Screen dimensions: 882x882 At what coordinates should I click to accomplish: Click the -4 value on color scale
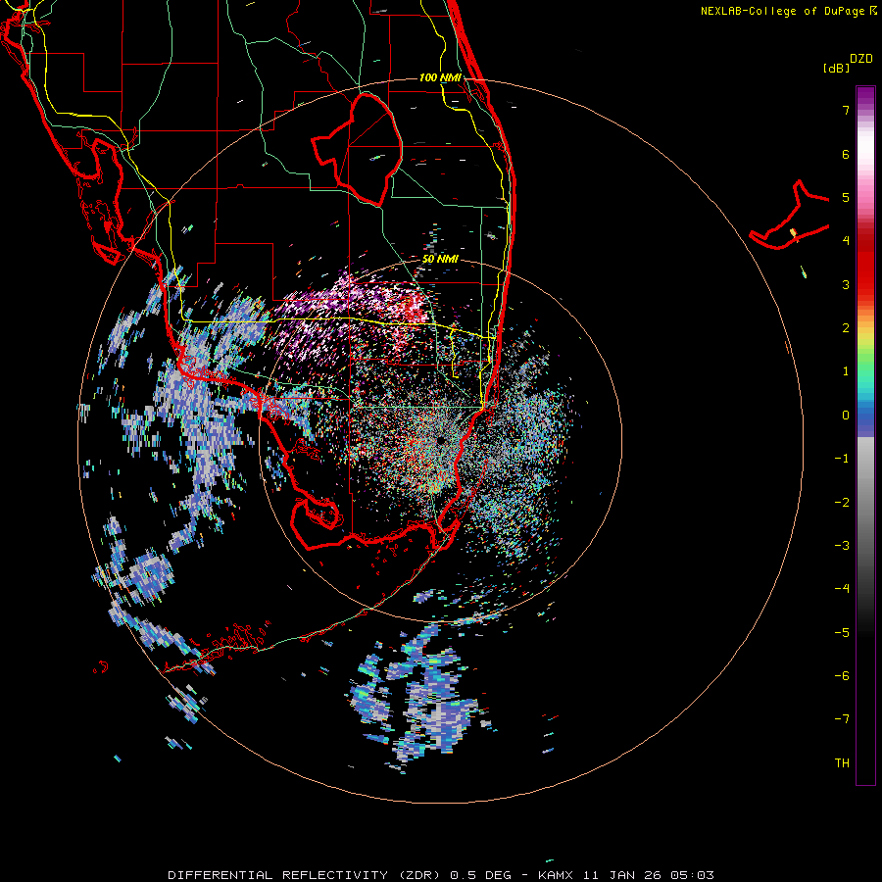tap(842, 589)
